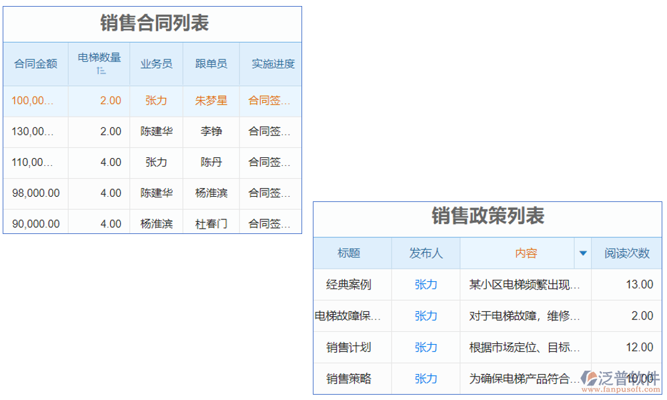Viewport: 667px width, 400px height.
Task: Open the 销售政策列表 title bar
Action: point(488,217)
